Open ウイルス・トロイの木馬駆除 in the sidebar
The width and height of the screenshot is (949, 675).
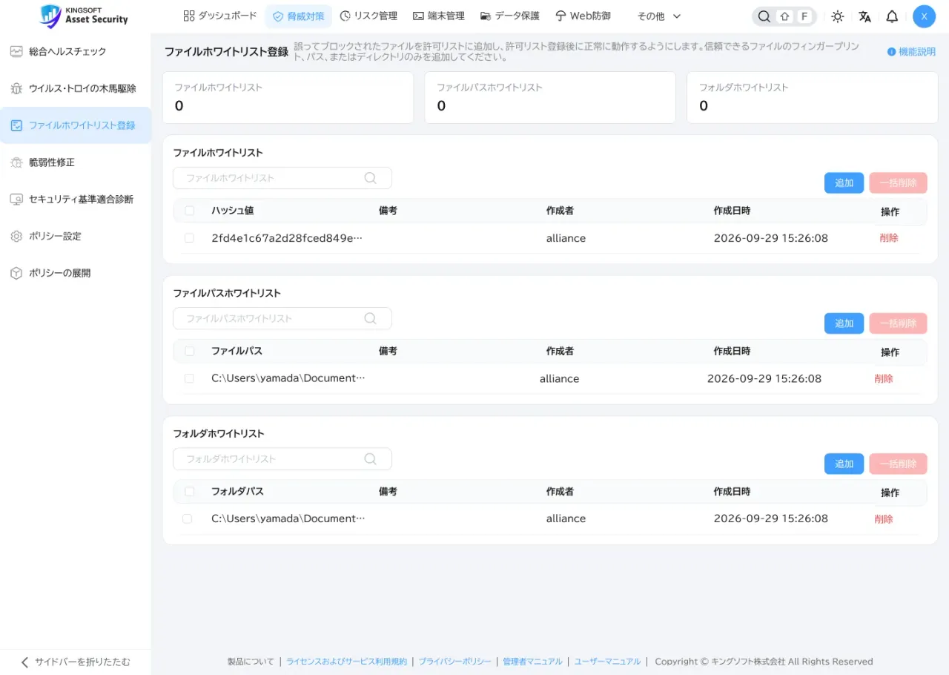[x=76, y=88]
